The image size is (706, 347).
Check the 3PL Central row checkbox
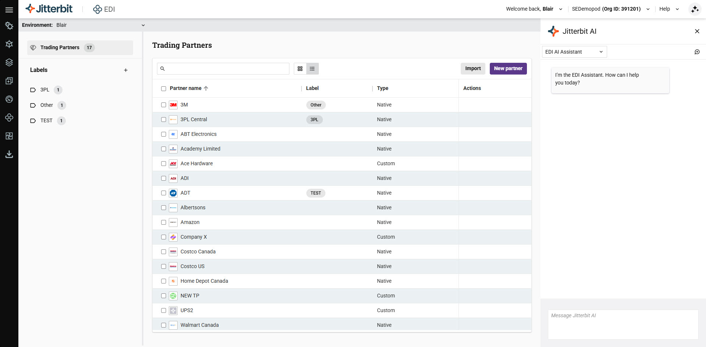coord(164,120)
